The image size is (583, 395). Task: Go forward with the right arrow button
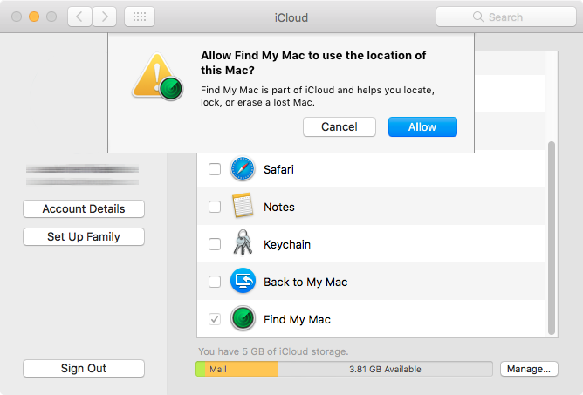(105, 17)
